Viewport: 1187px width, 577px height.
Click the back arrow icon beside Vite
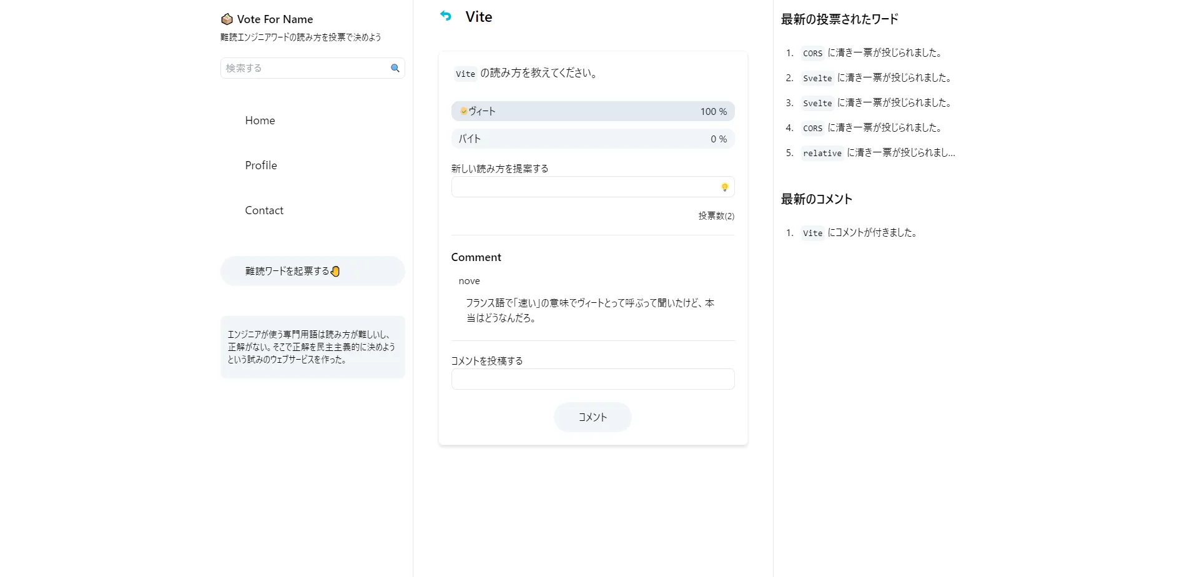(445, 16)
